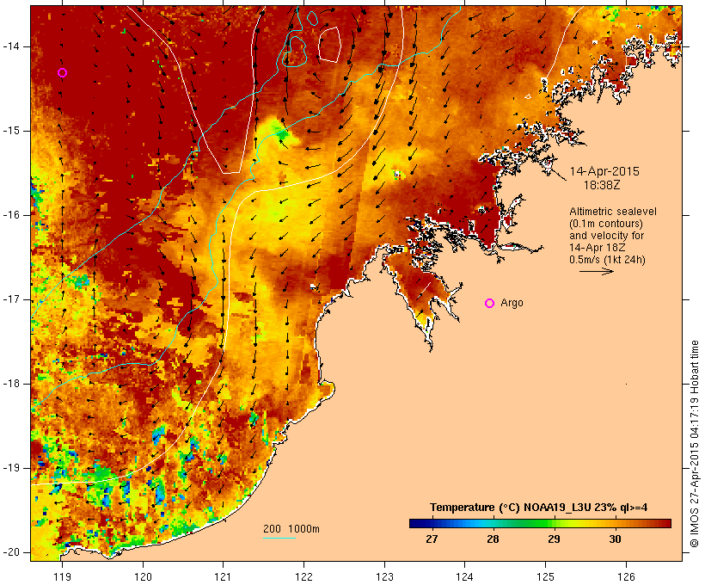Viewport: 705px width, 585px height.
Task: Click the magenta Argo legend circle
Action: point(490,304)
